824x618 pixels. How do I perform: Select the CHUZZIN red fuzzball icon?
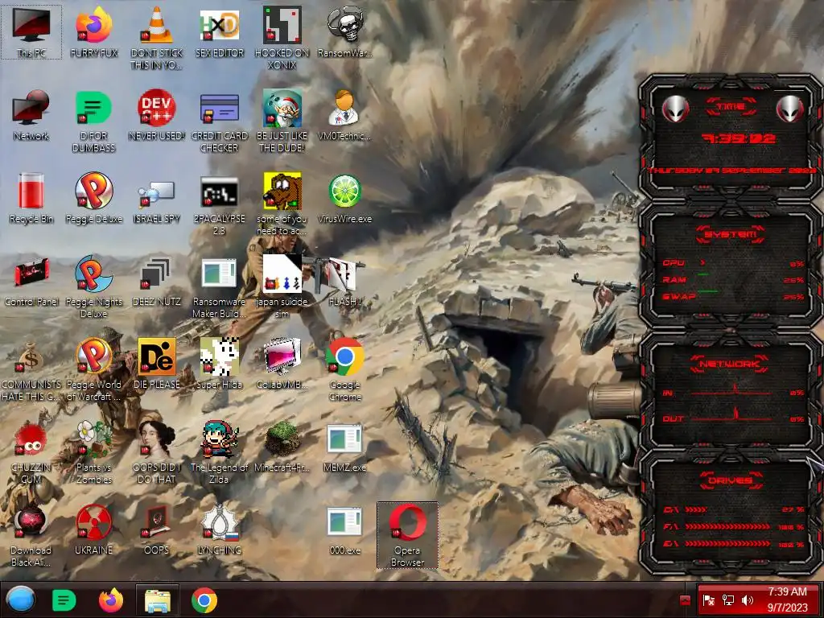[x=31, y=452]
